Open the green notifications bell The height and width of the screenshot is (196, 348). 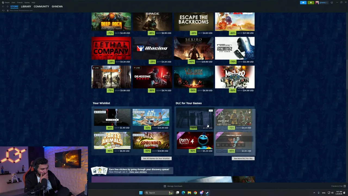311,2
